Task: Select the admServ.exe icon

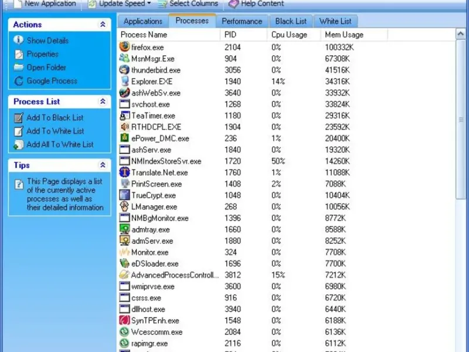Action: pyautogui.click(x=124, y=241)
